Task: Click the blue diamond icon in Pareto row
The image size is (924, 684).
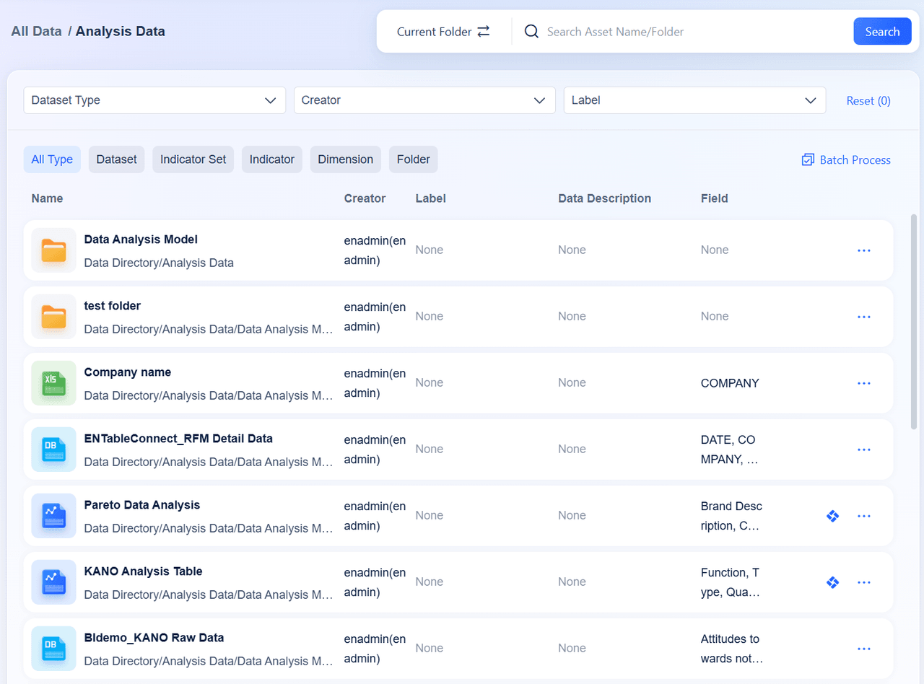Action: [x=832, y=516]
